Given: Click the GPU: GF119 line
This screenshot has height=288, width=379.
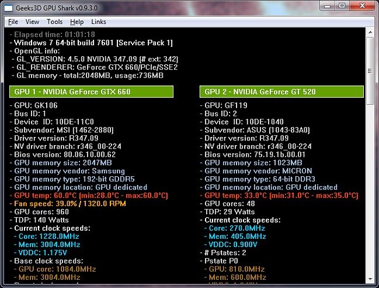Looking at the screenshot, I should click(224, 105).
